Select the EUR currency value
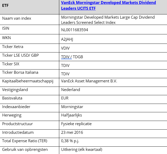 [x=65, y=98]
